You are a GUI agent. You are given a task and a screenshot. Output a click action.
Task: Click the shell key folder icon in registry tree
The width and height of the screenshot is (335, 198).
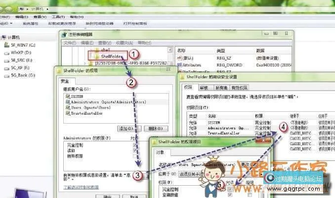click(97, 50)
